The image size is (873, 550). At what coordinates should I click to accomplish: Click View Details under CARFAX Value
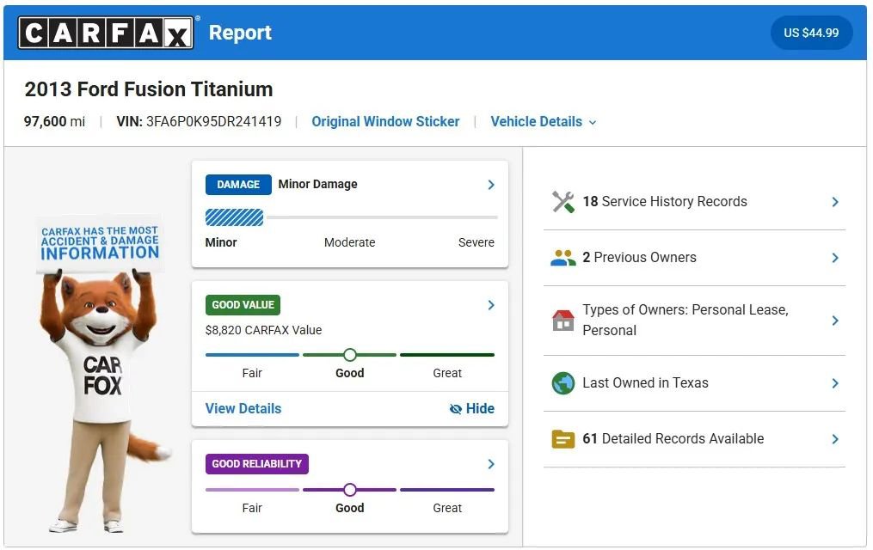[x=243, y=409]
